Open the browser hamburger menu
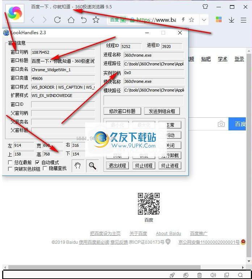Image resolution: width=252 pixels, height=279 pixels. [x=243, y=20]
